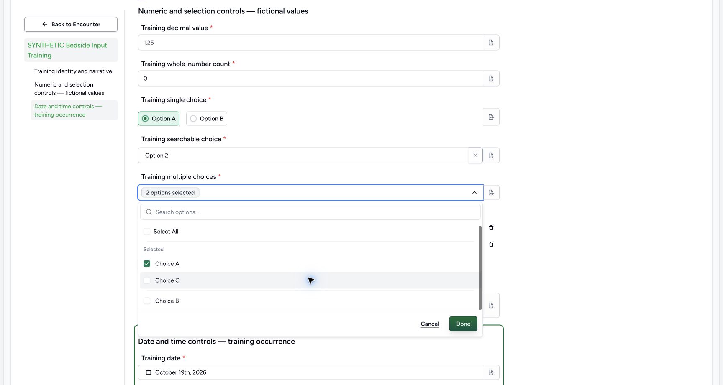Focus the Search options field

coord(310,212)
